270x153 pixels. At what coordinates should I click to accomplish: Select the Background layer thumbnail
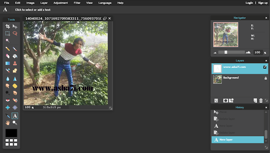[x=217, y=79]
